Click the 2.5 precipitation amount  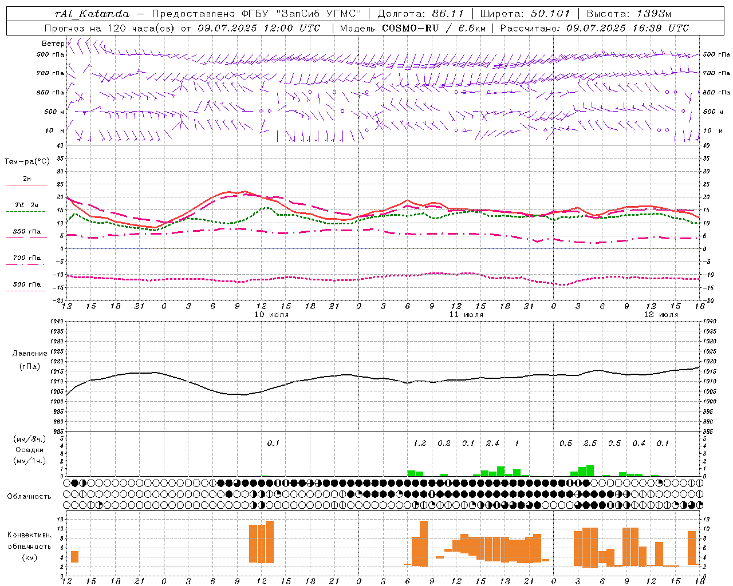(590, 444)
